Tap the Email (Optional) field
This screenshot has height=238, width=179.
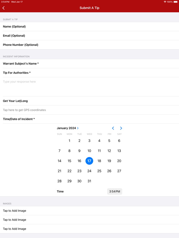point(89,36)
